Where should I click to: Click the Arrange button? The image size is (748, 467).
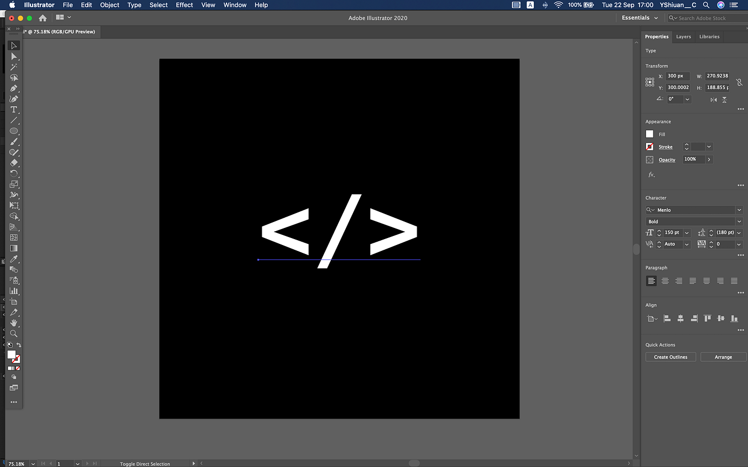[723, 357]
